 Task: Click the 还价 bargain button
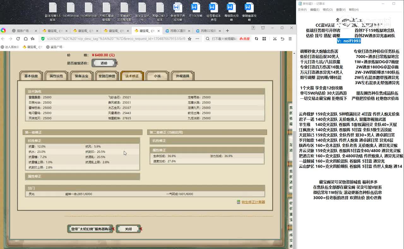(x=104, y=63)
